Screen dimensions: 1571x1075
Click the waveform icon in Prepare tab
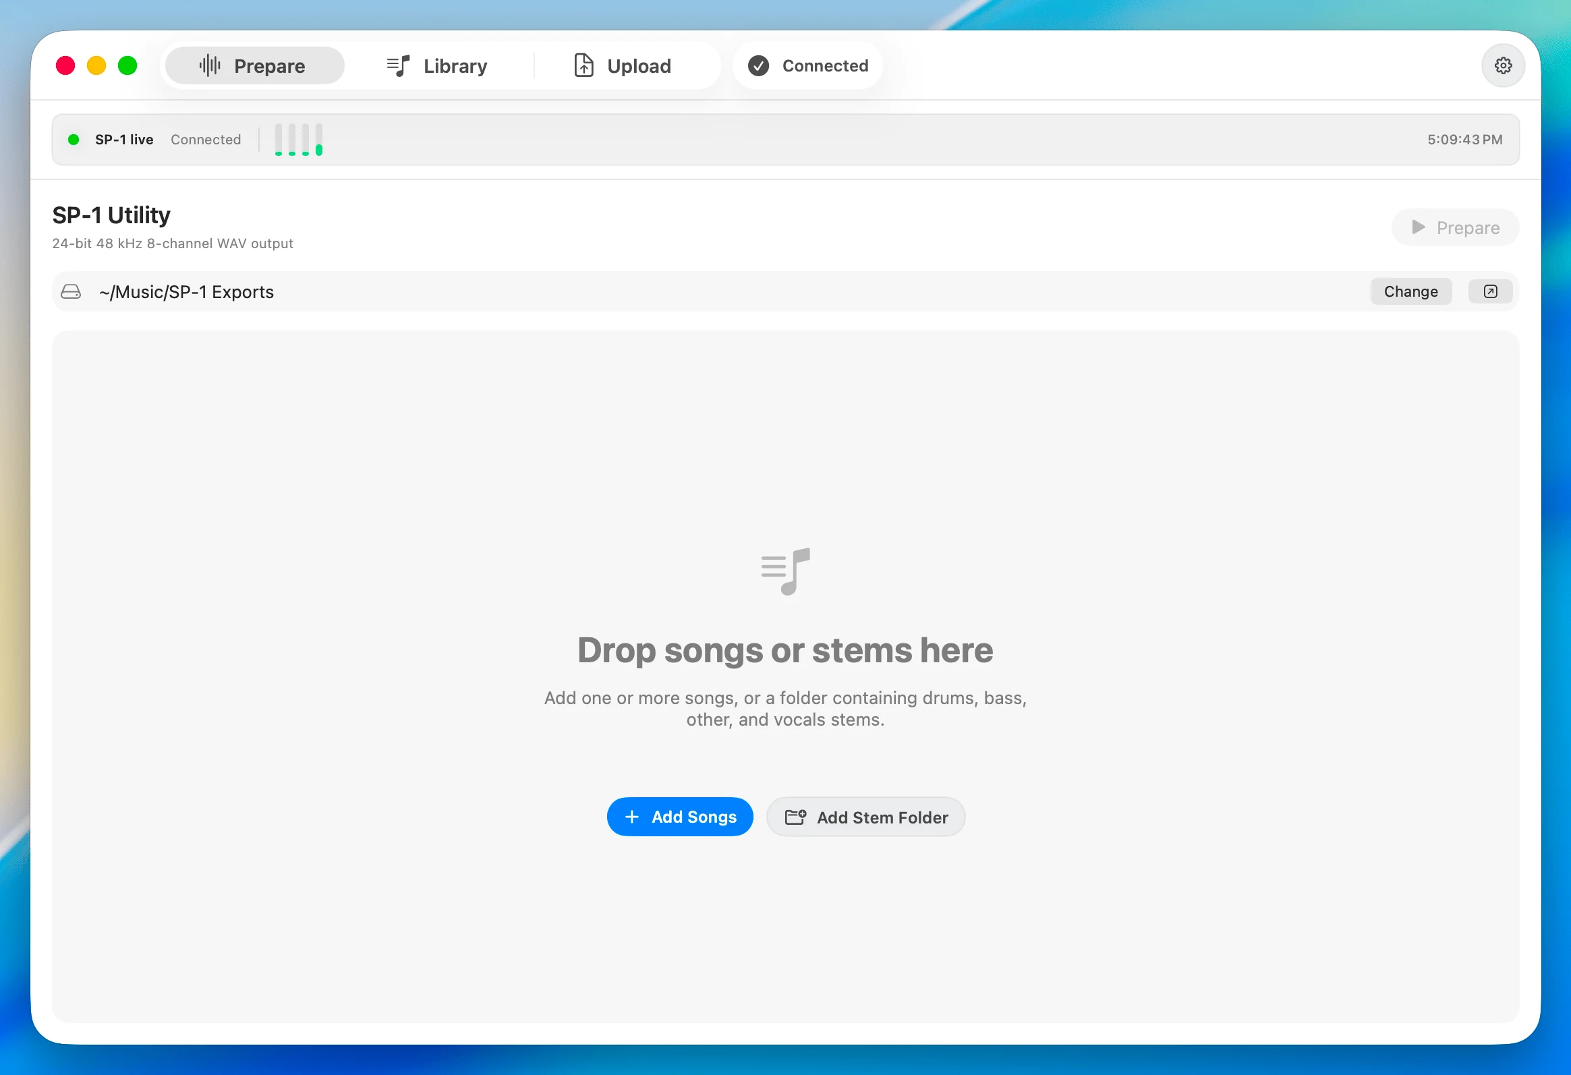click(x=210, y=65)
